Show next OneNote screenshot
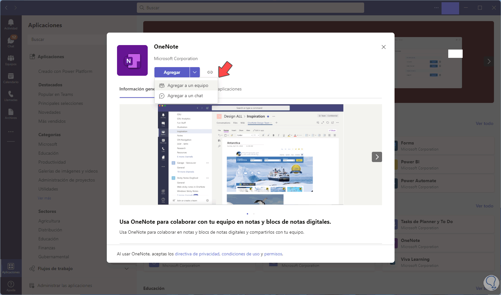The image size is (501, 295). (377, 157)
